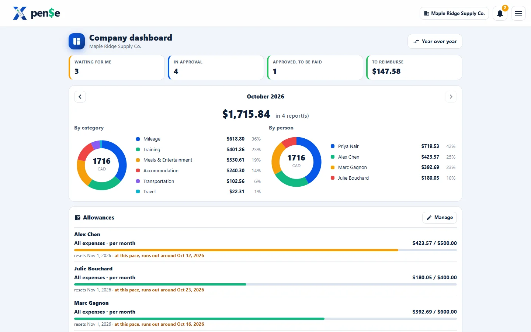
Task: Click the Travel teal legend swatch
Action: click(138, 191)
